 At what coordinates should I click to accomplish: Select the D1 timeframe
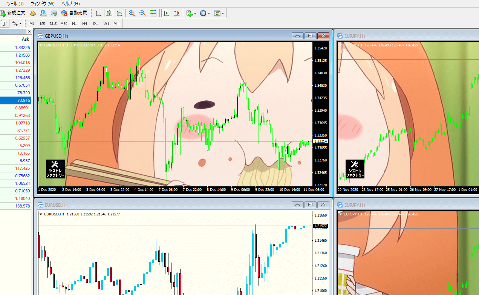95,23
